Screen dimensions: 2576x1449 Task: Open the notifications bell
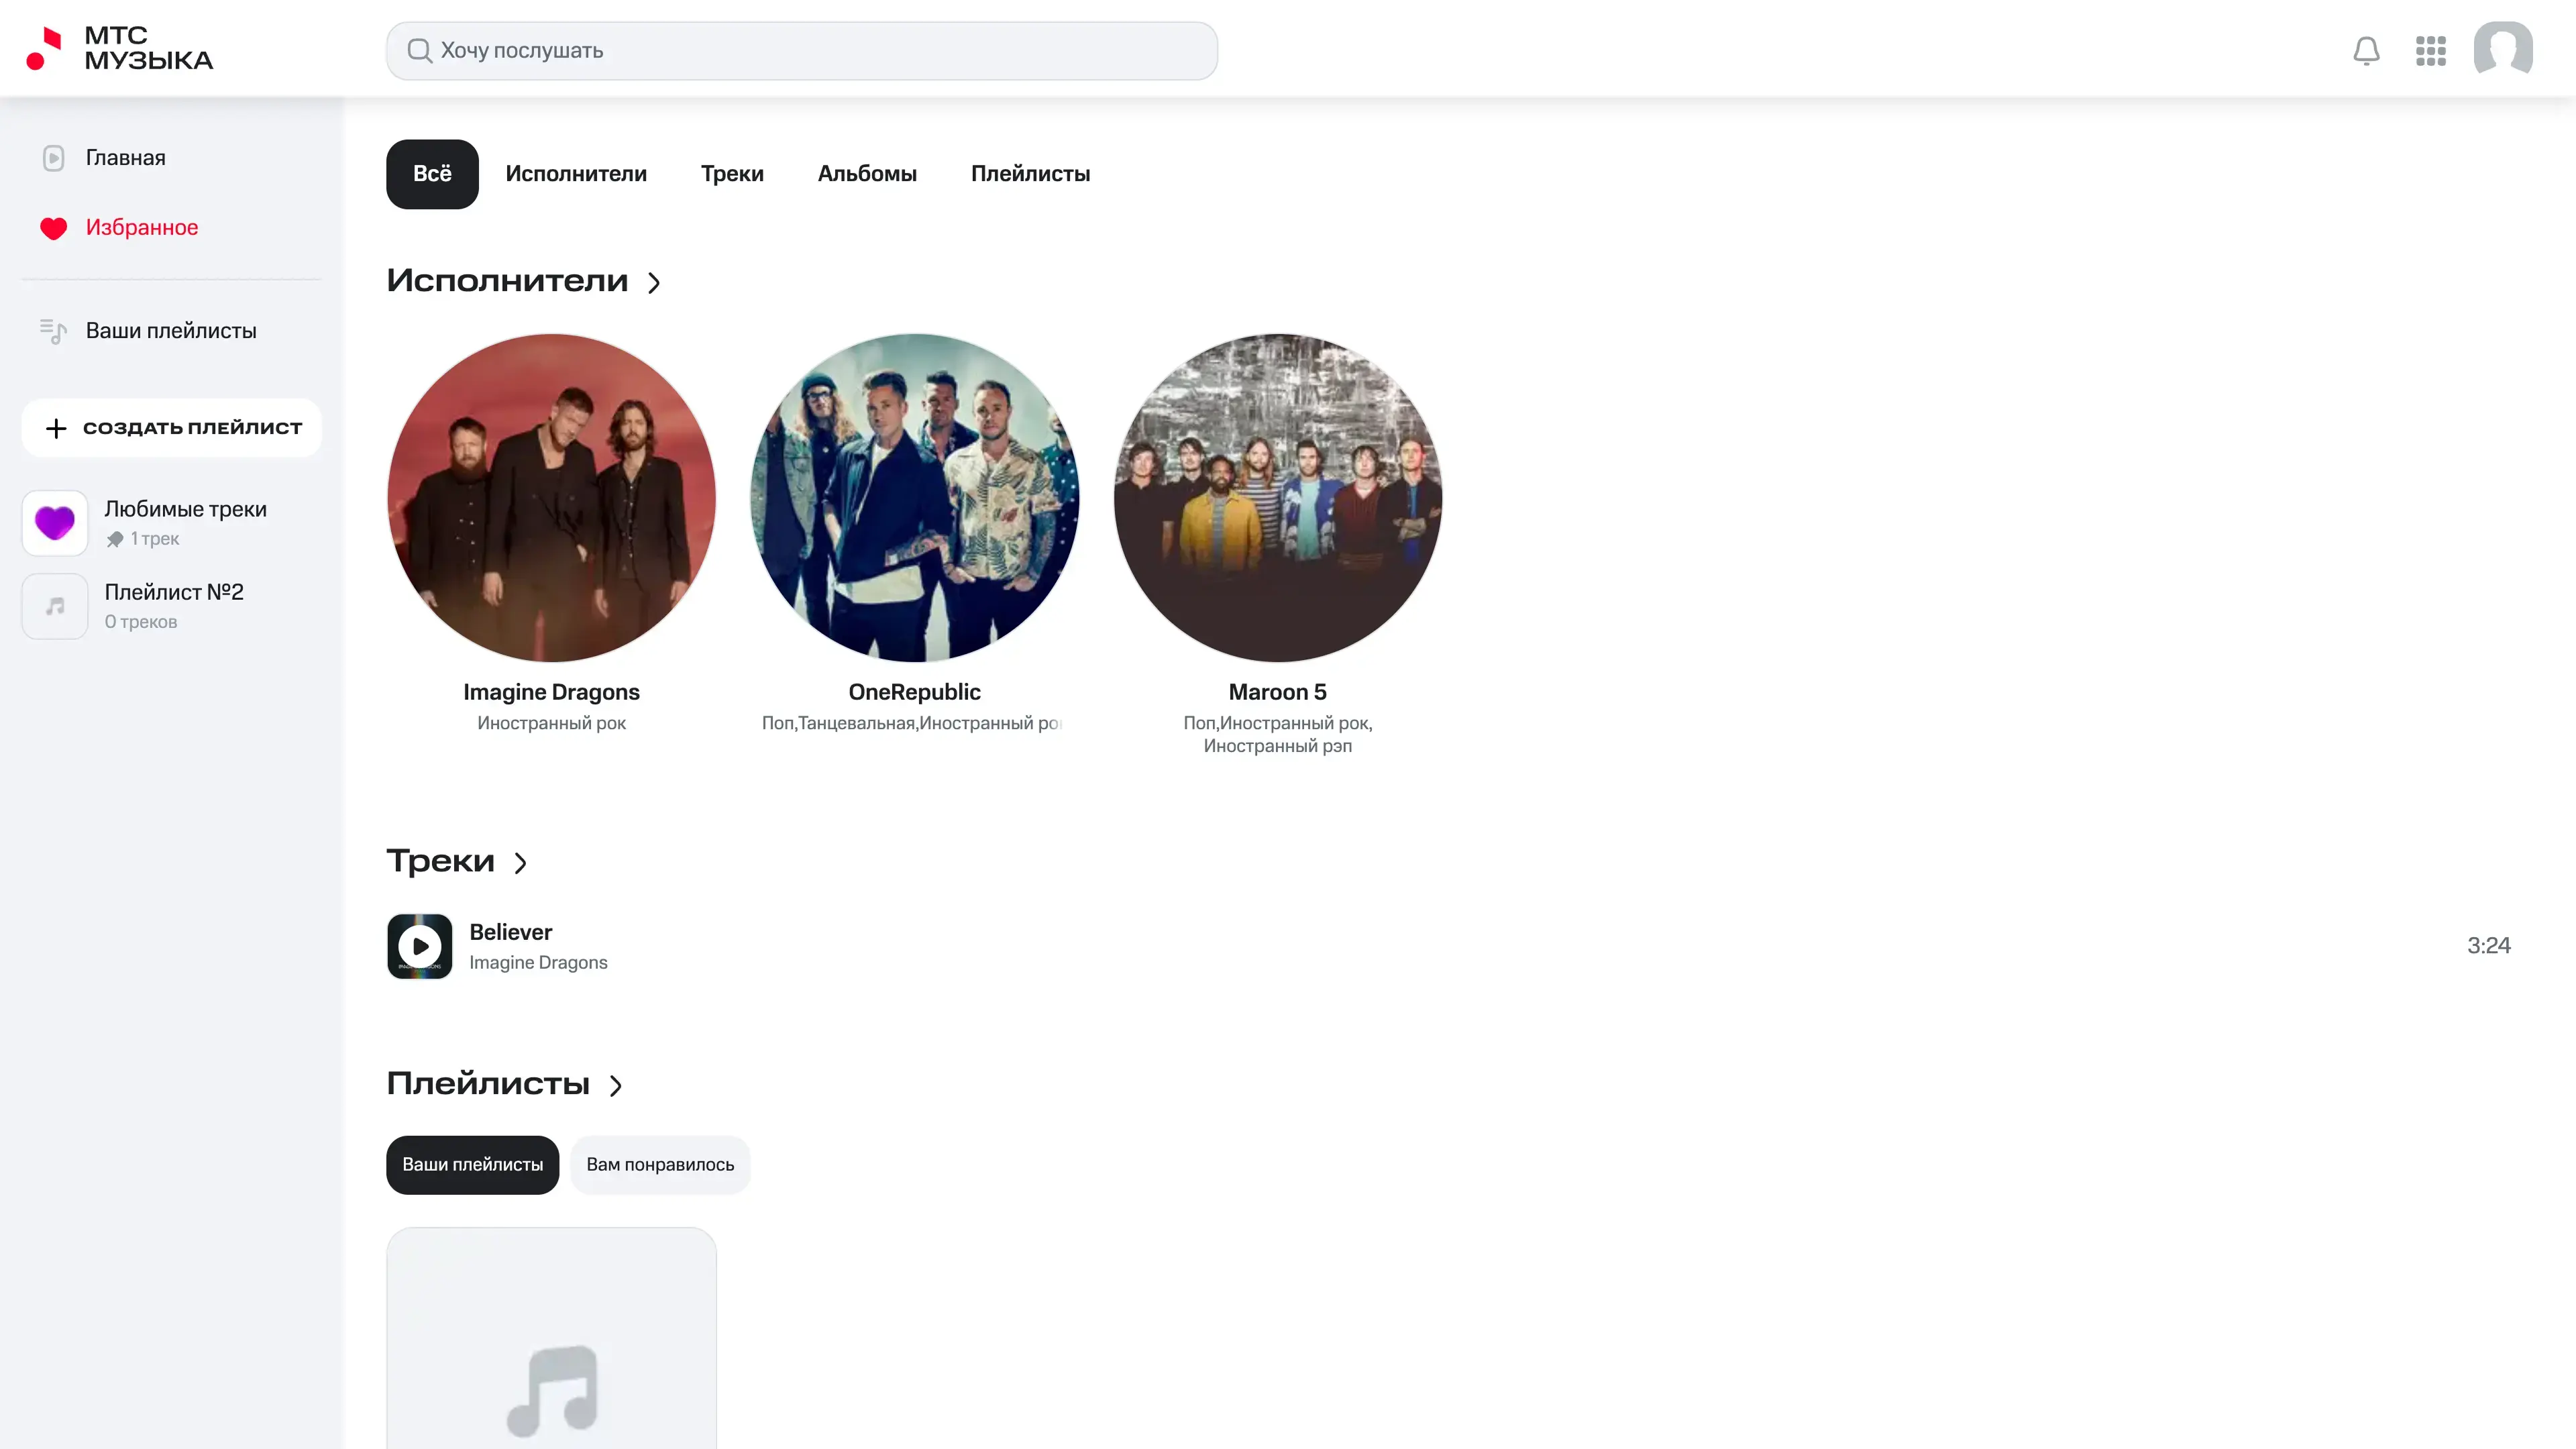(2366, 50)
